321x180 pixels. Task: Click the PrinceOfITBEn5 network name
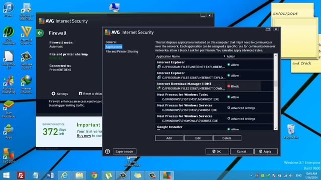[60, 70]
